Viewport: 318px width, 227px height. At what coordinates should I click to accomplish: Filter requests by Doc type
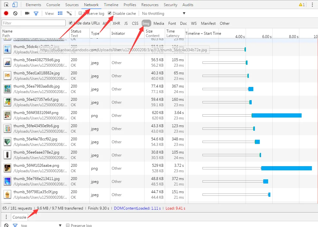[183, 23]
